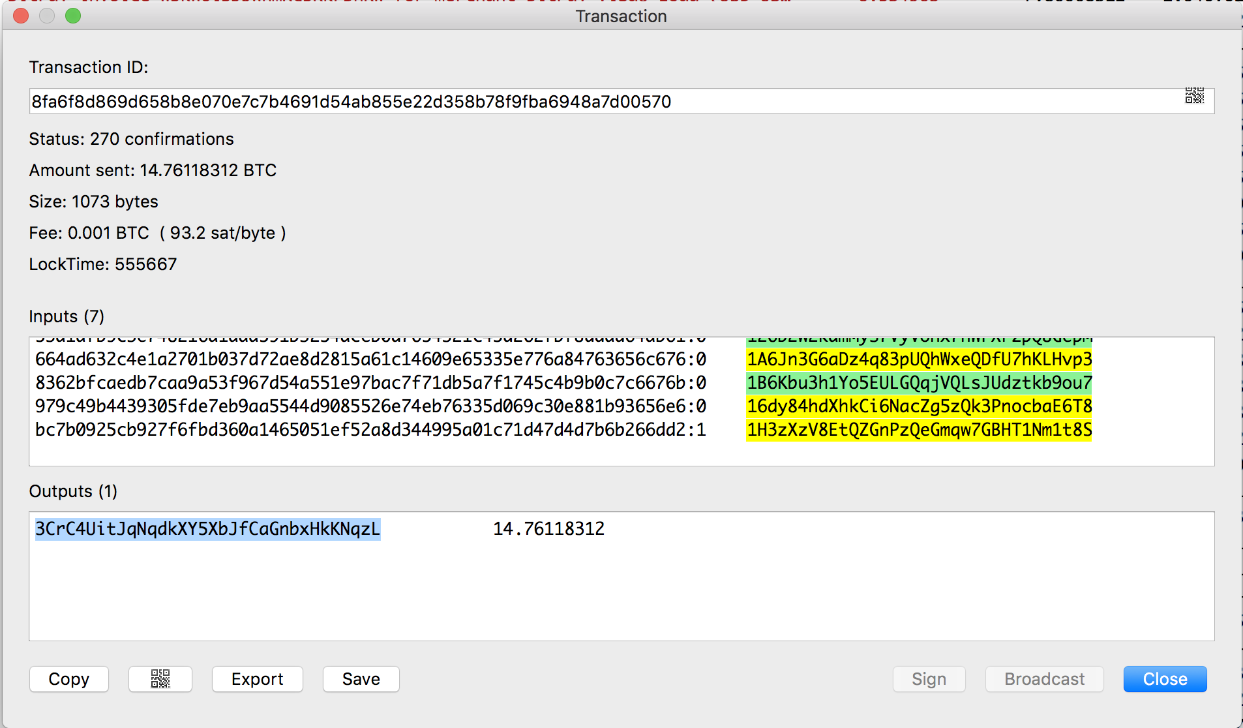The width and height of the screenshot is (1243, 728).
Task: Click the Outputs (1) heading
Action: tap(73, 491)
